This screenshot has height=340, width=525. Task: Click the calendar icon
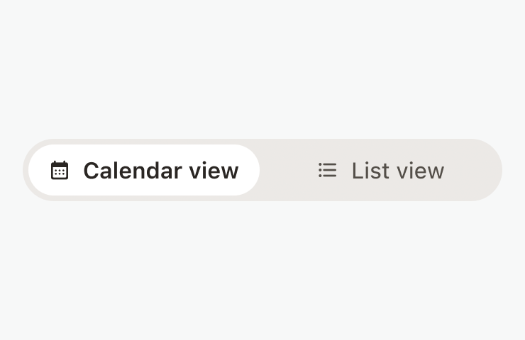[x=60, y=171]
